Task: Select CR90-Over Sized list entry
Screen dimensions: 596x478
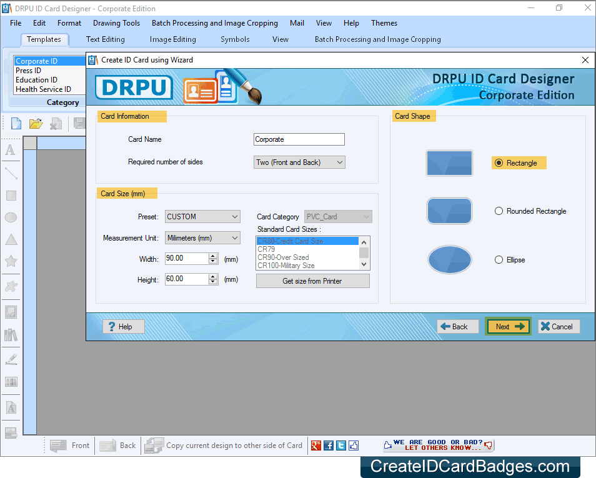Action: (307, 257)
